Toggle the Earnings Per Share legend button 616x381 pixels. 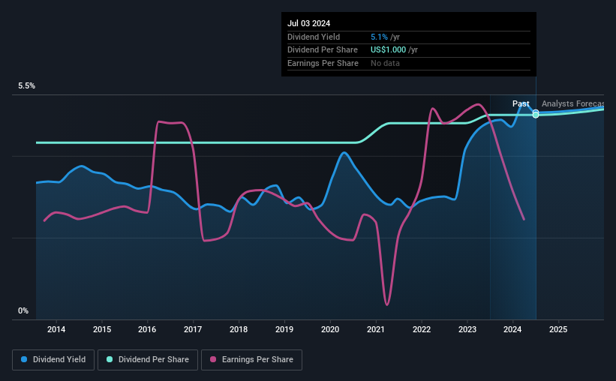251,360
